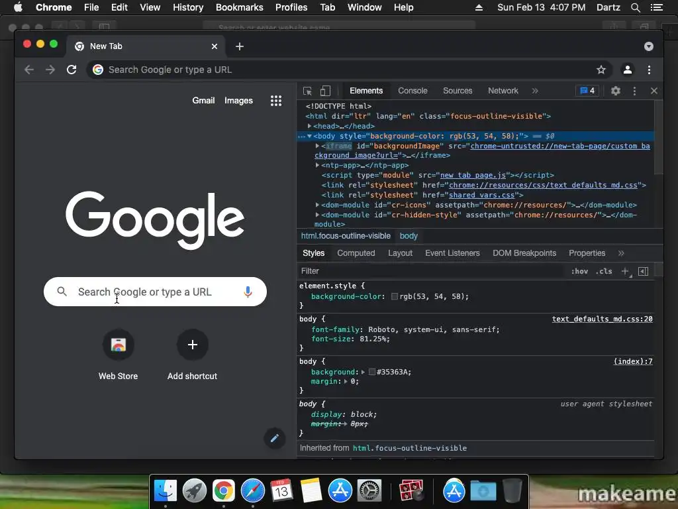Open the Properties tab
The width and height of the screenshot is (678, 509).
point(587,253)
